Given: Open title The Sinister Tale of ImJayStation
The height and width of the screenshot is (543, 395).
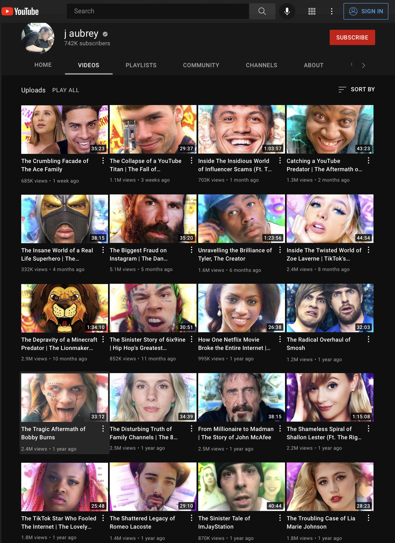Looking at the screenshot, I should pyautogui.click(x=224, y=522).
